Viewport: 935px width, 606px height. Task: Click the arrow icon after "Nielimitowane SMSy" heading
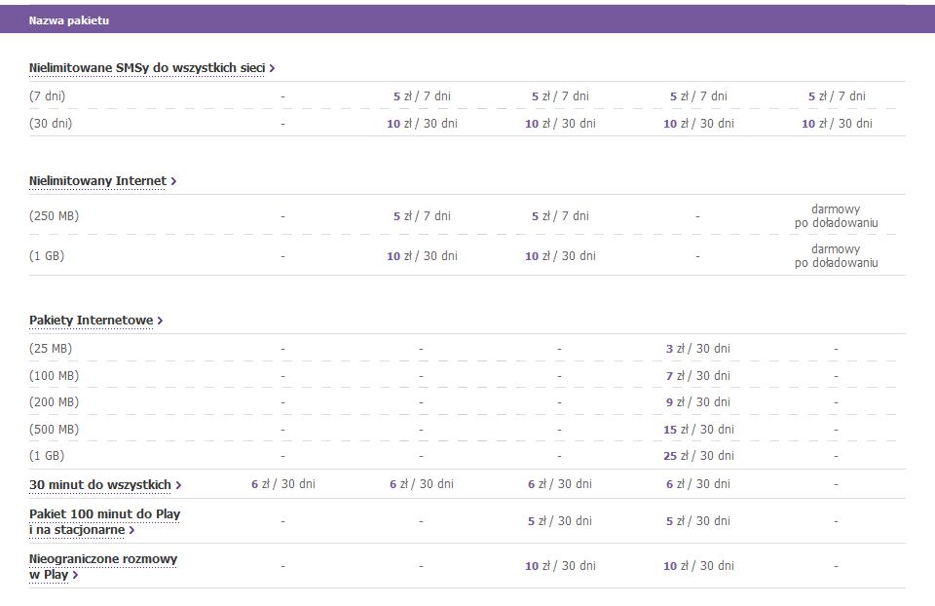click(x=272, y=68)
